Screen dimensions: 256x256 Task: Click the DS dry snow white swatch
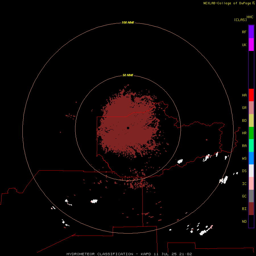251,171
